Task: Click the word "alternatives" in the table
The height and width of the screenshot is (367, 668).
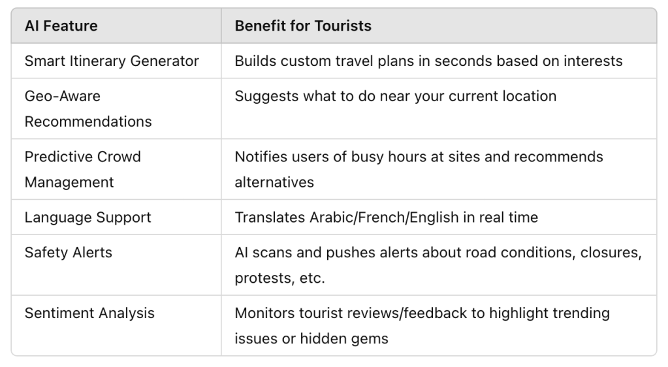Action: [274, 182]
